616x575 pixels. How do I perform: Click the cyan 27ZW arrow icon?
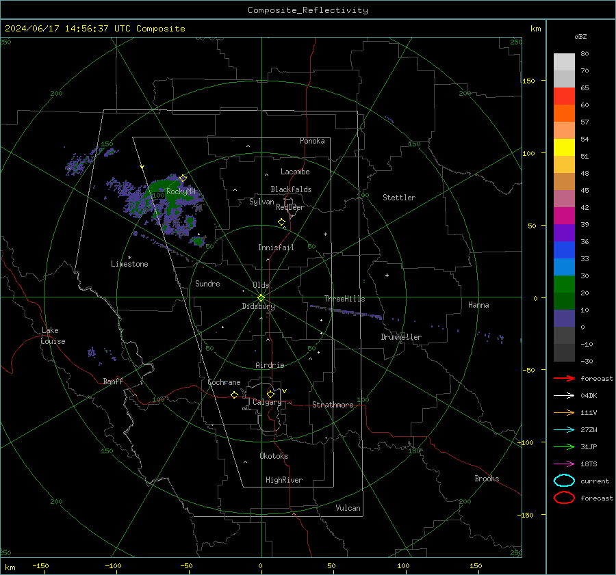564,430
